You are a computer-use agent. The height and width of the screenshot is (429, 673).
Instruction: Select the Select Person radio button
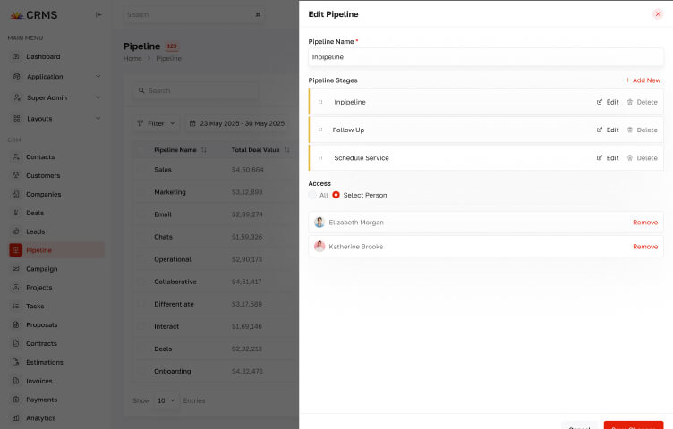pos(336,195)
